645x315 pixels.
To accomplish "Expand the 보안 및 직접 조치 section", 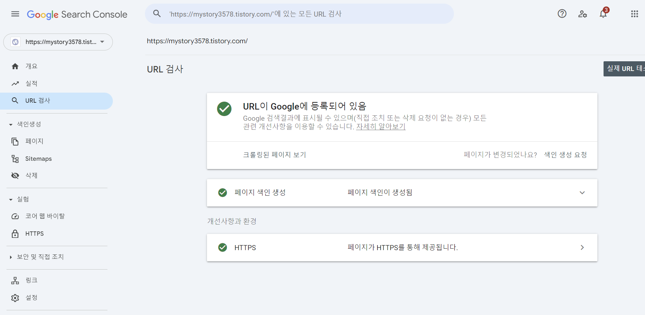I will pyautogui.click(x=11, y=257).
